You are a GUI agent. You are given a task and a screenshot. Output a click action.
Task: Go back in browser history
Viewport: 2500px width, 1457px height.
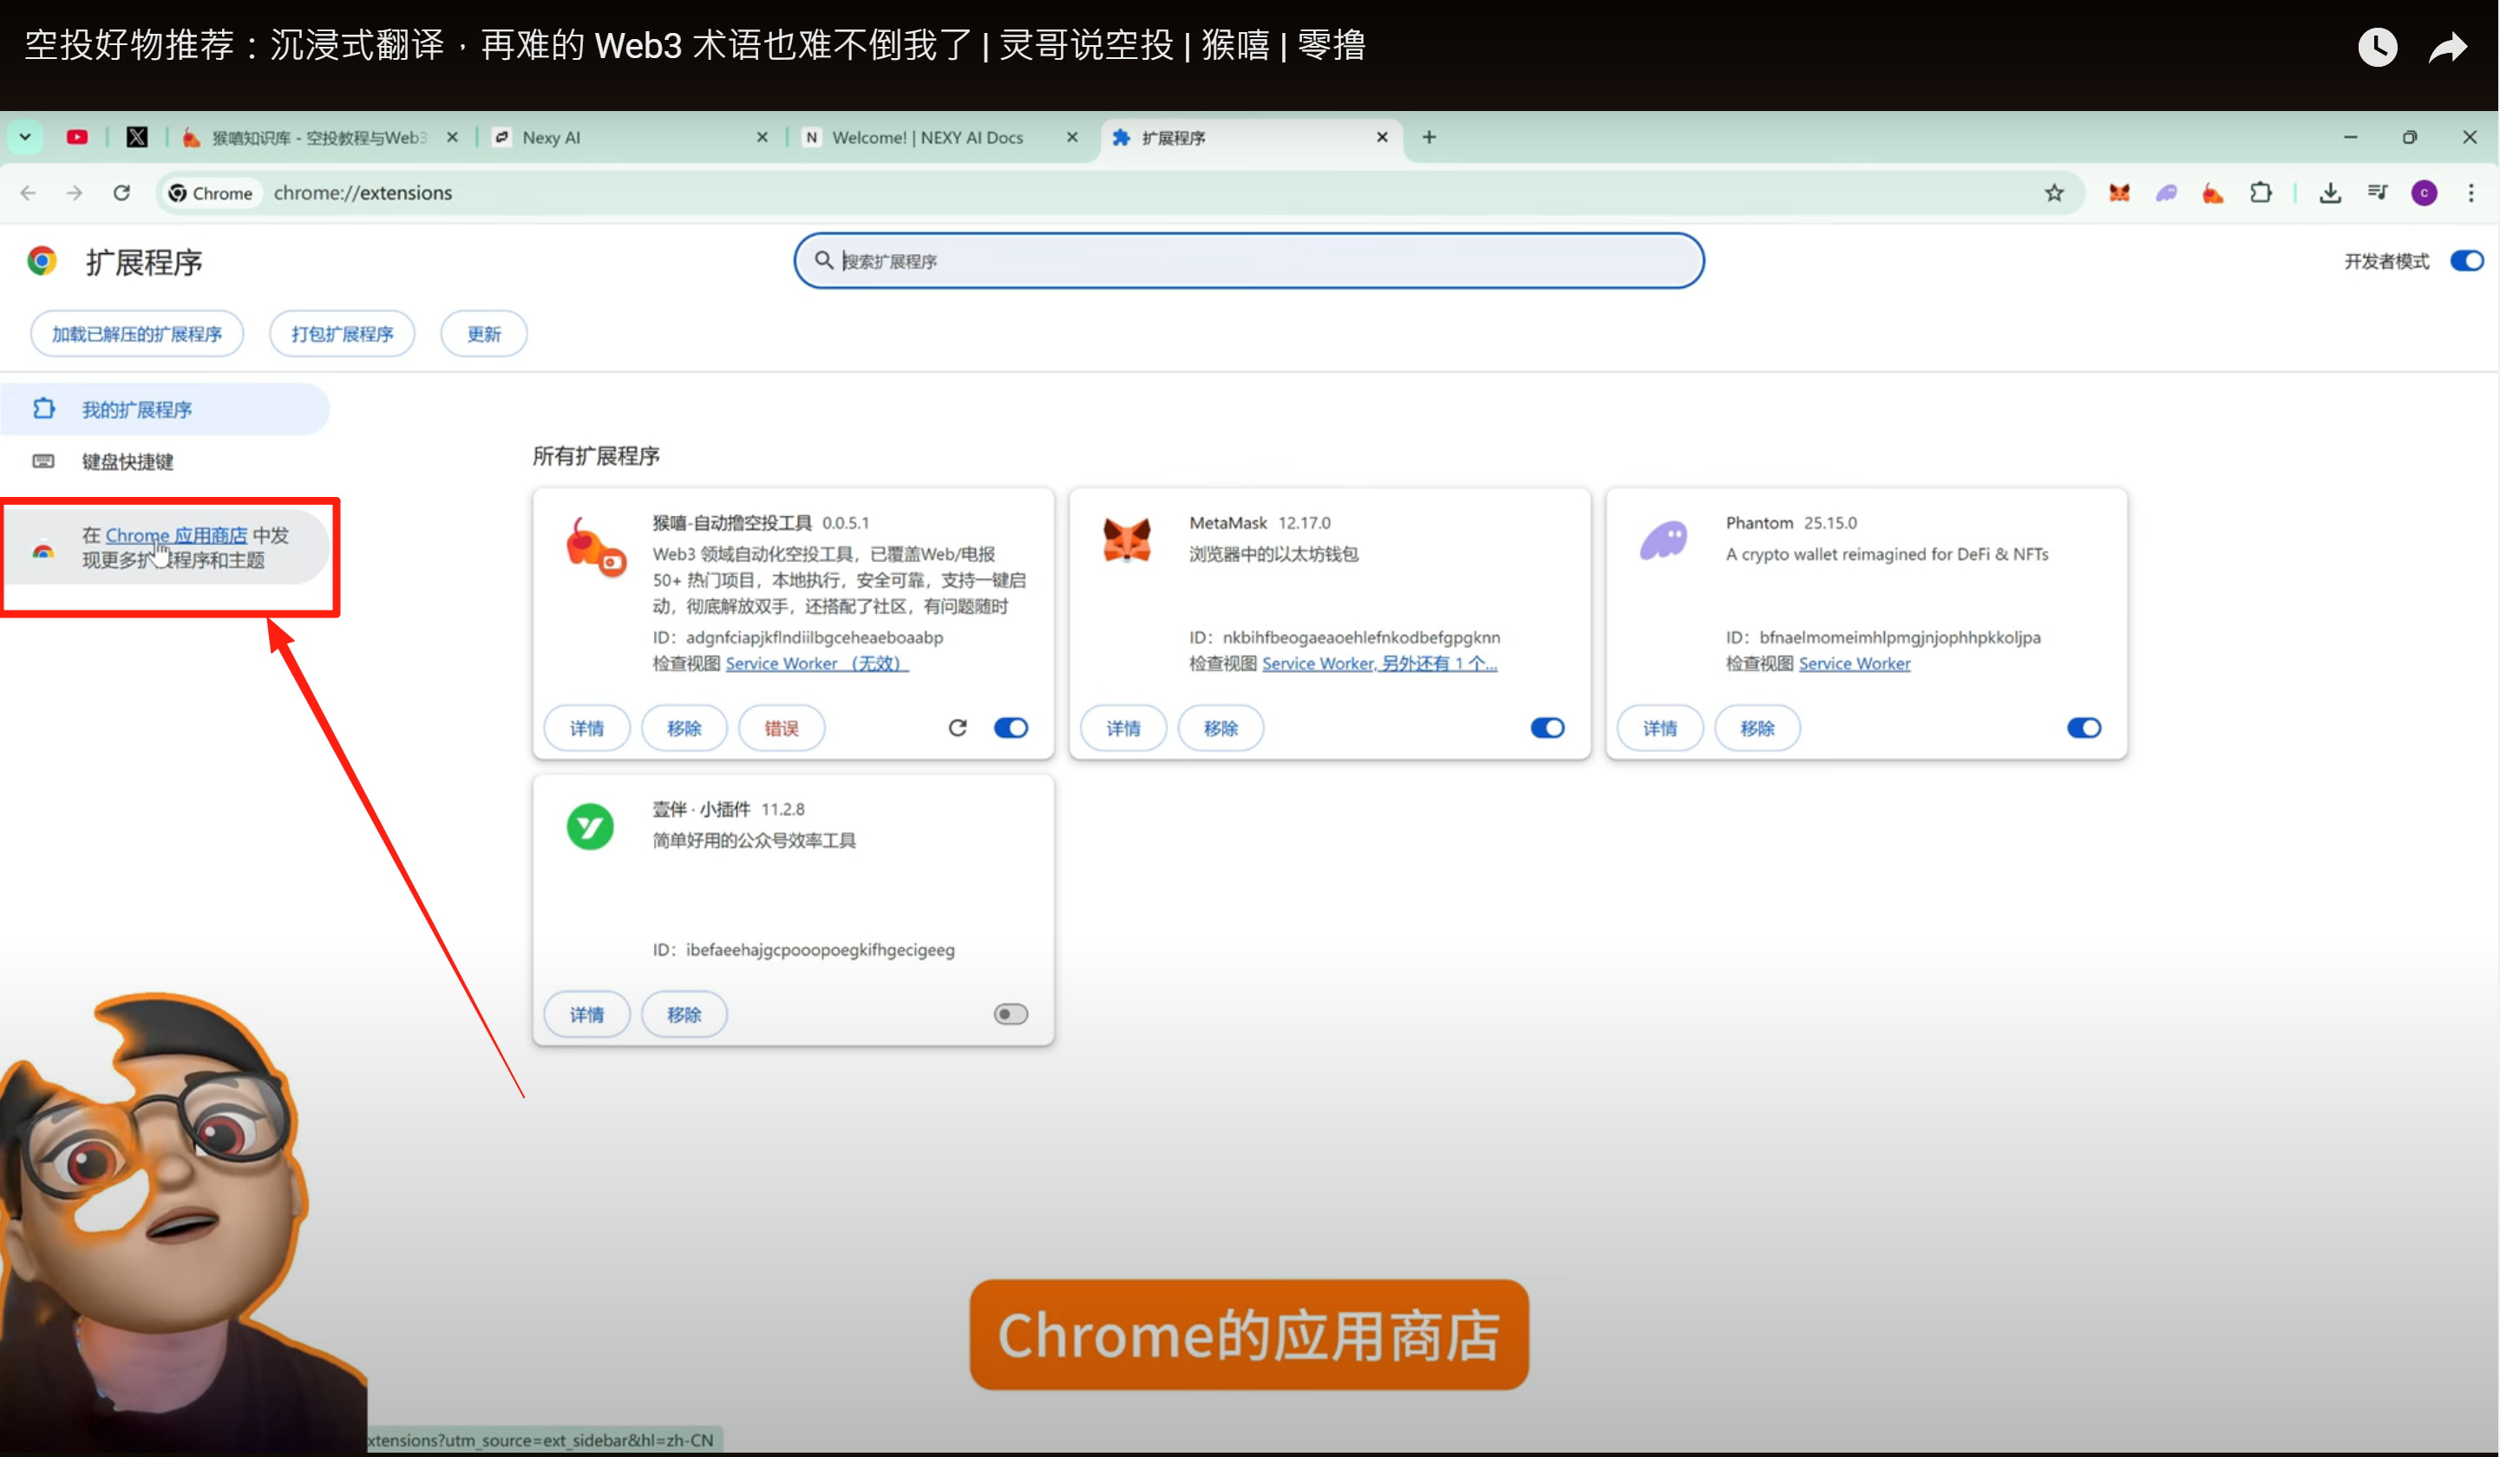click(x=28, y=193)
